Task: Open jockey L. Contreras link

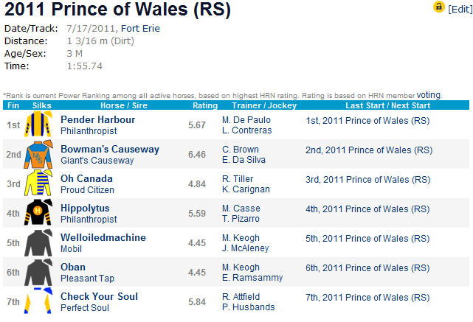Action: tap(247, 130)
